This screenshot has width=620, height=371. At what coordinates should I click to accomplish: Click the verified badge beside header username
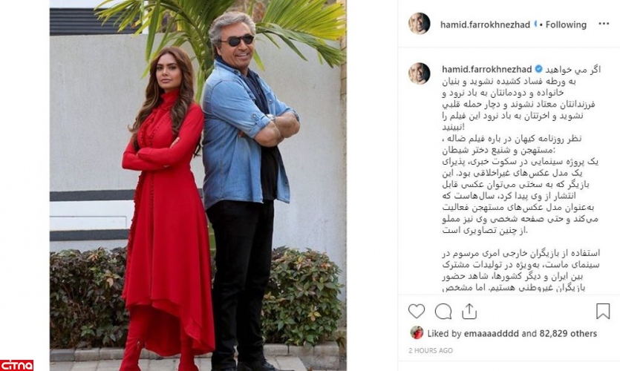pyautogui.click(x=536, y=24)
